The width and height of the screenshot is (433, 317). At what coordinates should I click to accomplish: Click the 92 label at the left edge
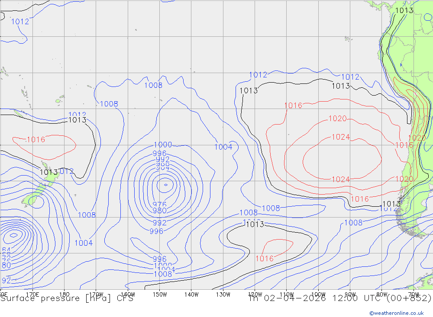(6, 281)
